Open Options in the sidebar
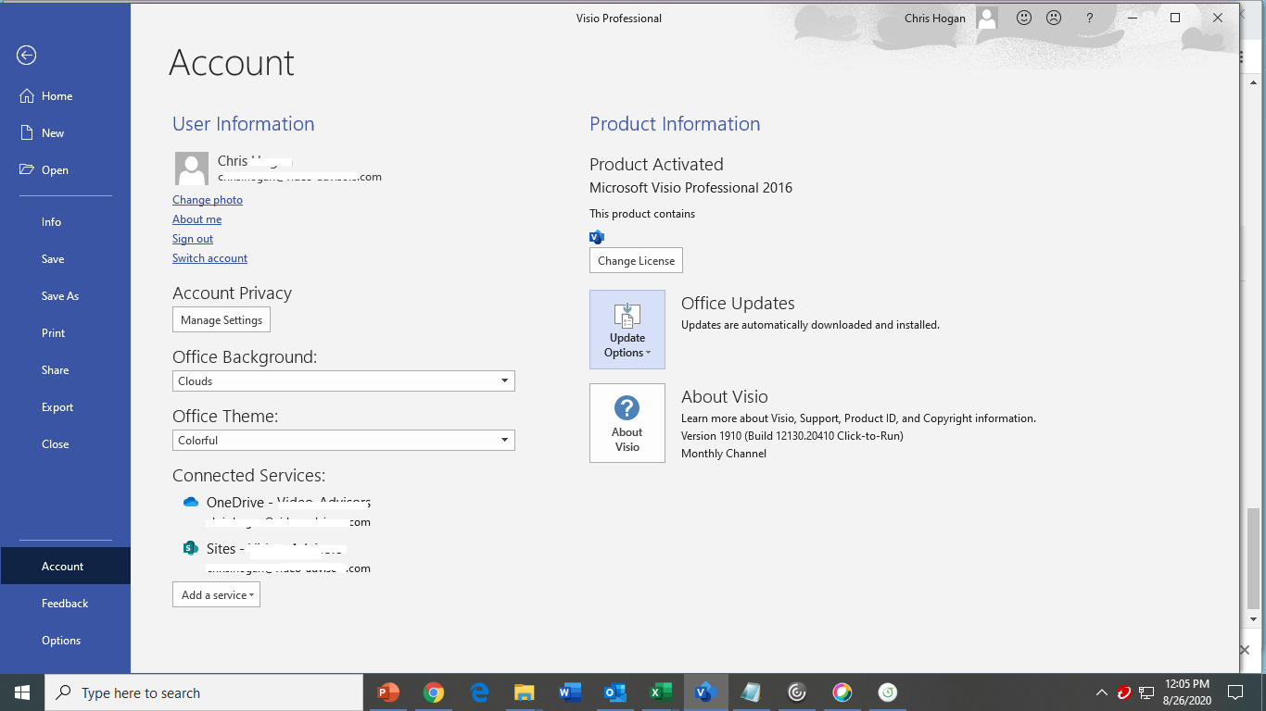Screen dimensions: 1266x711 pos(65,641)
